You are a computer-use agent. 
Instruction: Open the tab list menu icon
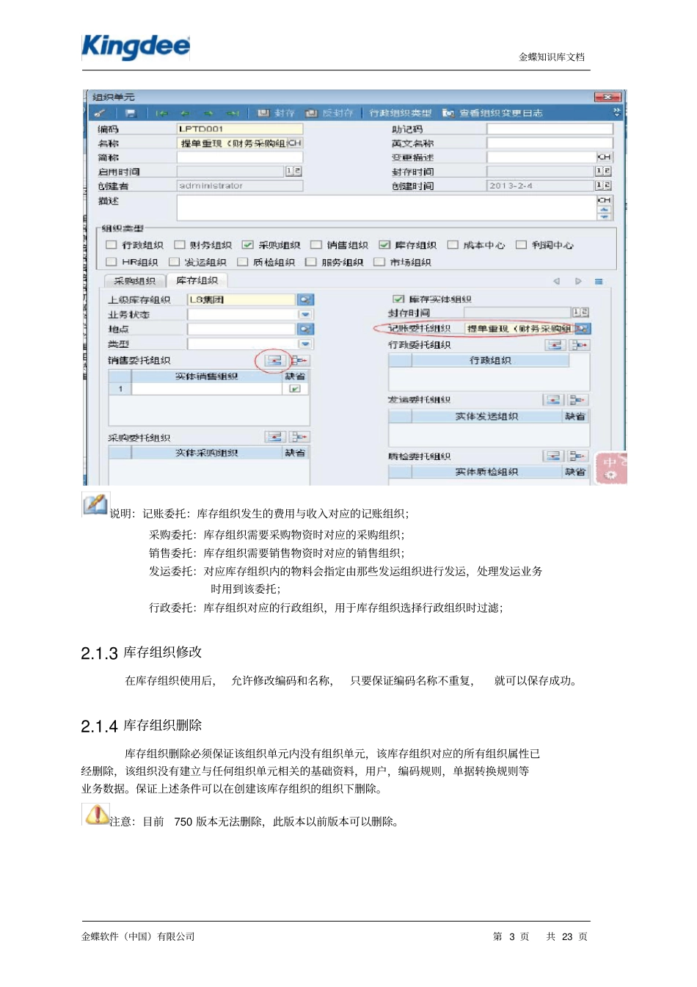pos(599,281)
